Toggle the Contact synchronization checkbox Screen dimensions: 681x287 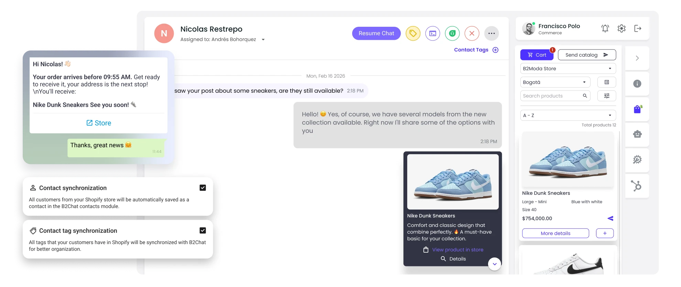point(203,188)
